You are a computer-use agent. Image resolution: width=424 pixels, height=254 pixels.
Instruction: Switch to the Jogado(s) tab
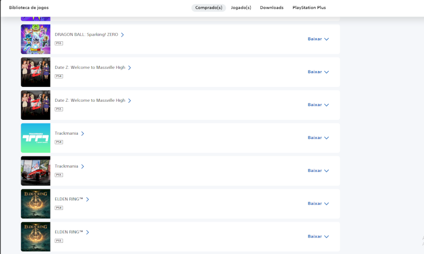coord(241,7)
